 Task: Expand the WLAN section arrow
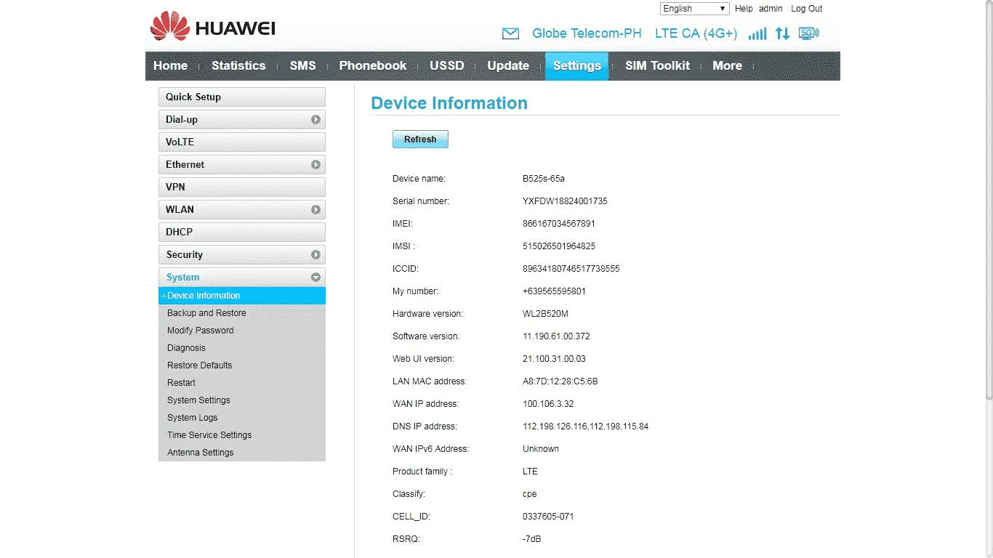tap(315, 209)
